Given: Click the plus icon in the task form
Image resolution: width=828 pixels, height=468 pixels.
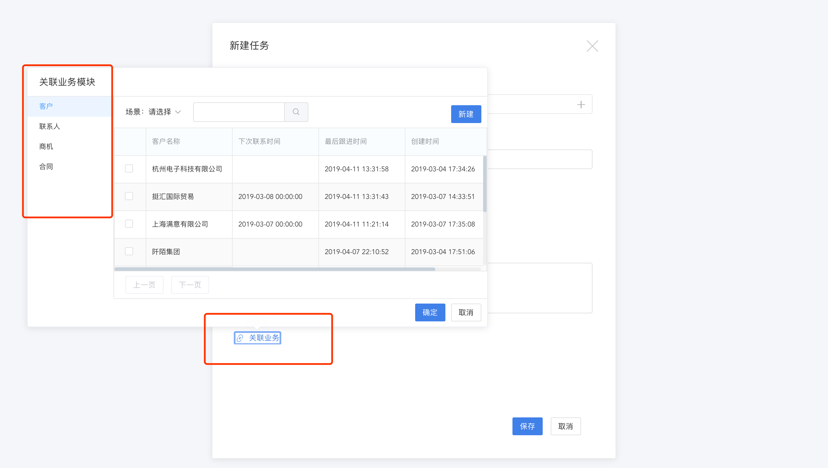Looking at the screenshot, I should click(581, 104).
